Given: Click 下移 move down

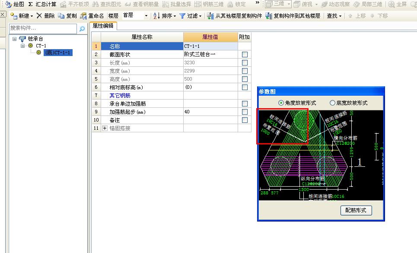Looking at the screenshot, I should pos(379,16).
